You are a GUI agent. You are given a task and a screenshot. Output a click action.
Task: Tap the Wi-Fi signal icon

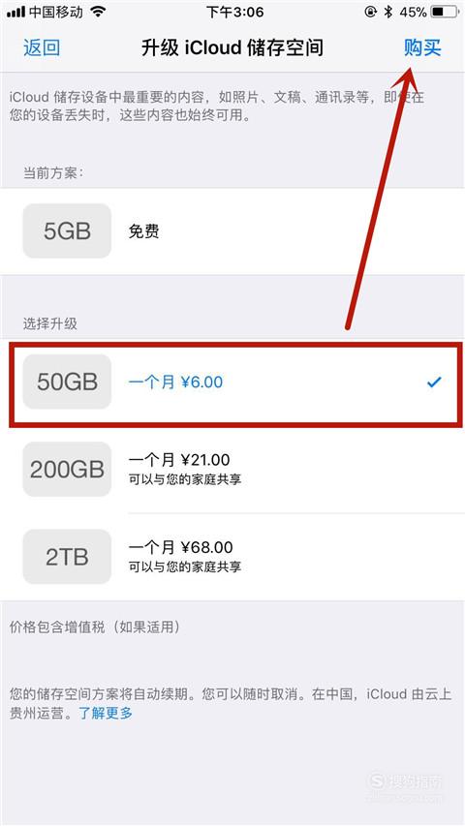[98, 12]
